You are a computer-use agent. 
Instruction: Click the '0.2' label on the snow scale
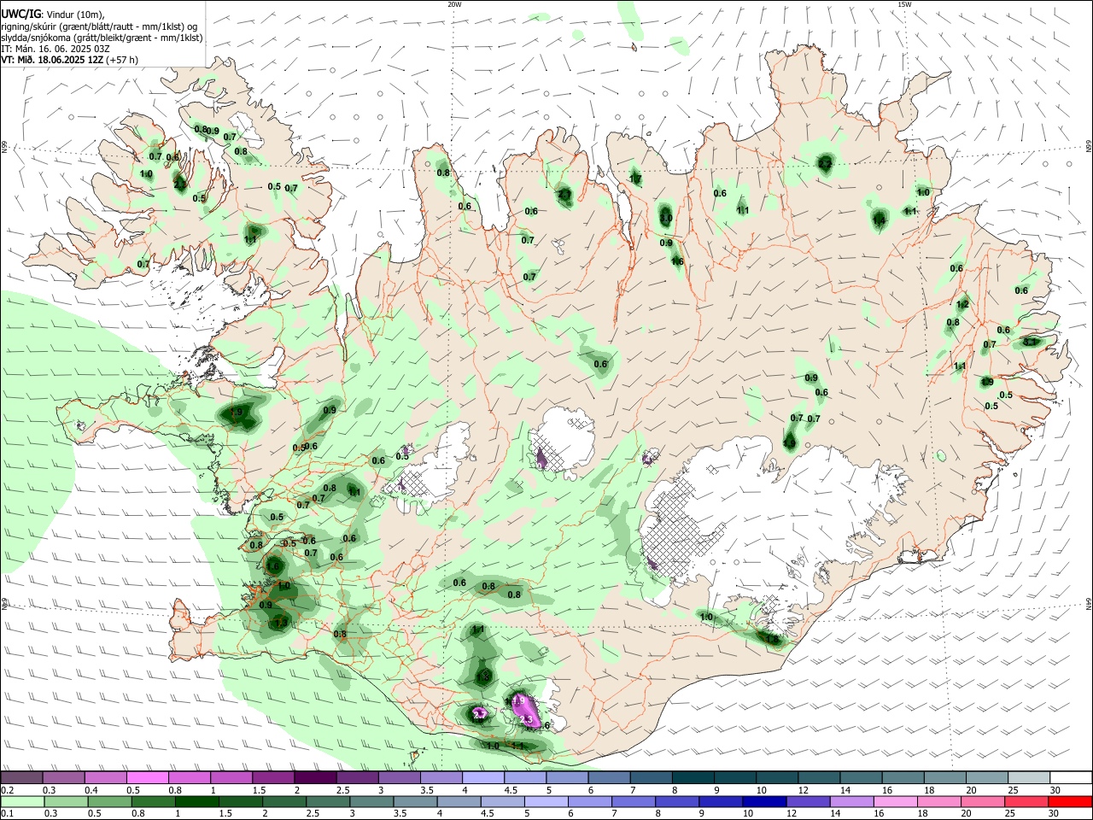click(7, 789)
